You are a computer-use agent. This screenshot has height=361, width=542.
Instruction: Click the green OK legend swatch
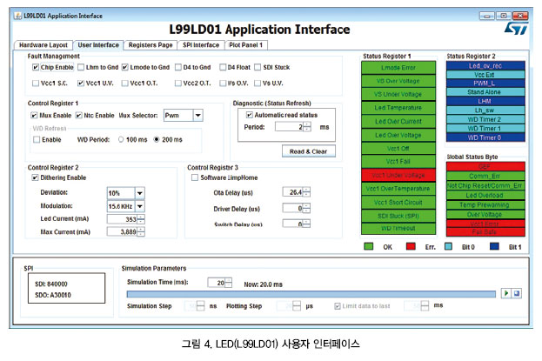pyautogui.click(x=369, y=246)
